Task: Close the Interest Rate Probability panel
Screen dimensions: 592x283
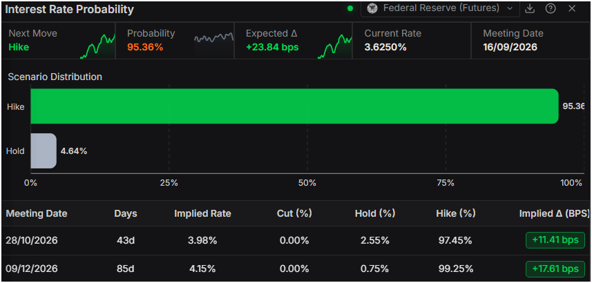Action: [x=572, y=9]
